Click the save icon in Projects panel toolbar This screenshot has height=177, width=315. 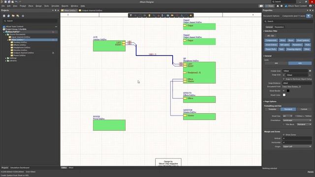[x=4, y=16]
